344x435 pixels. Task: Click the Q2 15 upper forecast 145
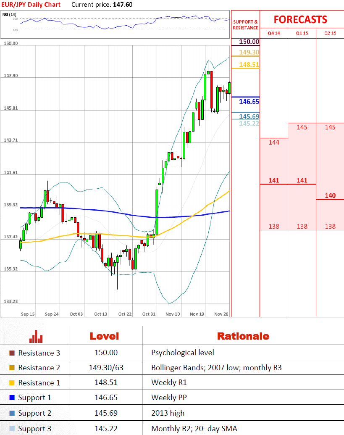pyautogui.click(x=330, y=127)
